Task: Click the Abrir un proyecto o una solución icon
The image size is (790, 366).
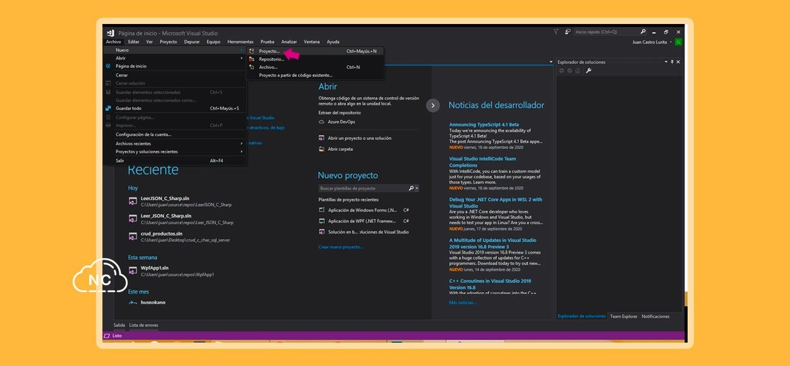Action: pos(322,138)
